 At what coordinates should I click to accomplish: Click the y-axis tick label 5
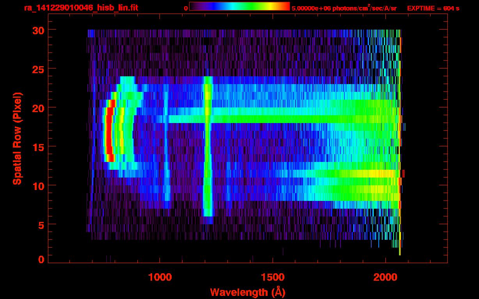41,225
